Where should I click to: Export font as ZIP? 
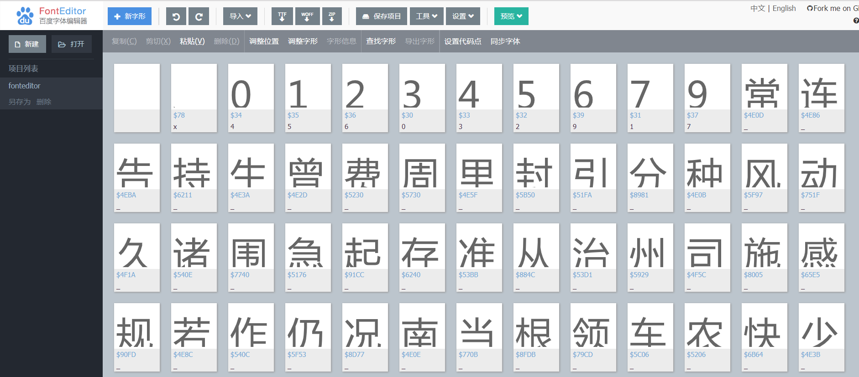[x=332, y=16]
